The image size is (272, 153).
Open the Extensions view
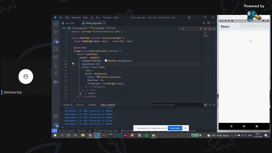(56, 57)
